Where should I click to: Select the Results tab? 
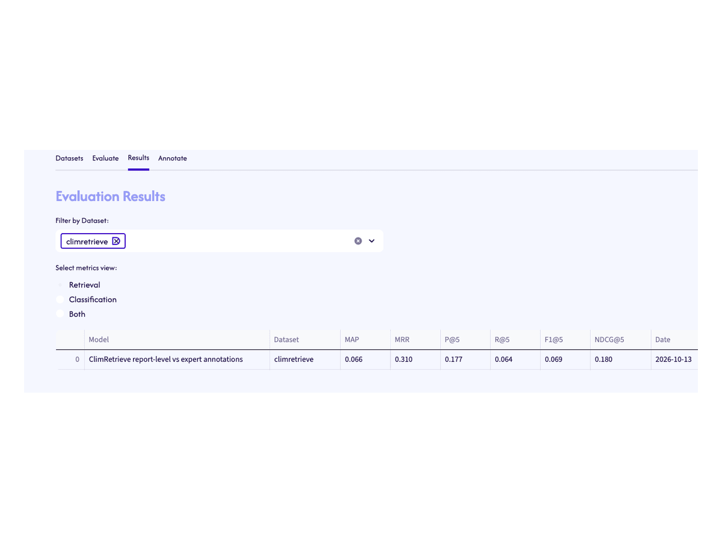(x=138, y=158)
